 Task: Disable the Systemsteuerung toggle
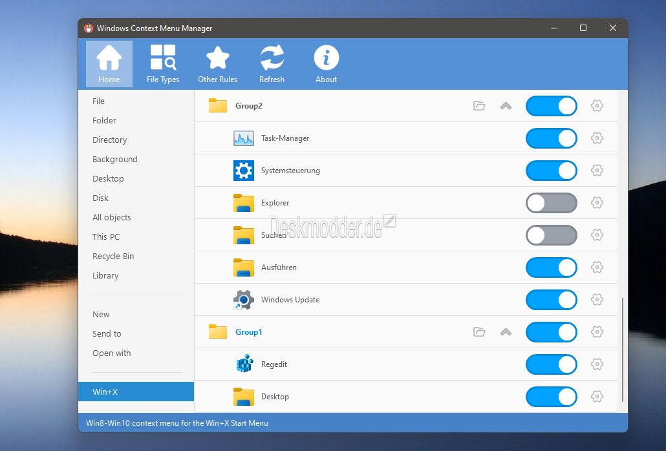(552, 171)
